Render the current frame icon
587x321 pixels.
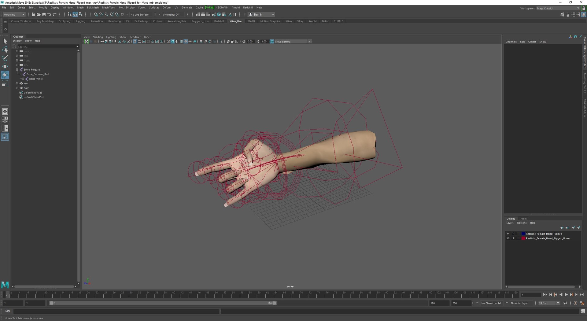click(203, 14)
